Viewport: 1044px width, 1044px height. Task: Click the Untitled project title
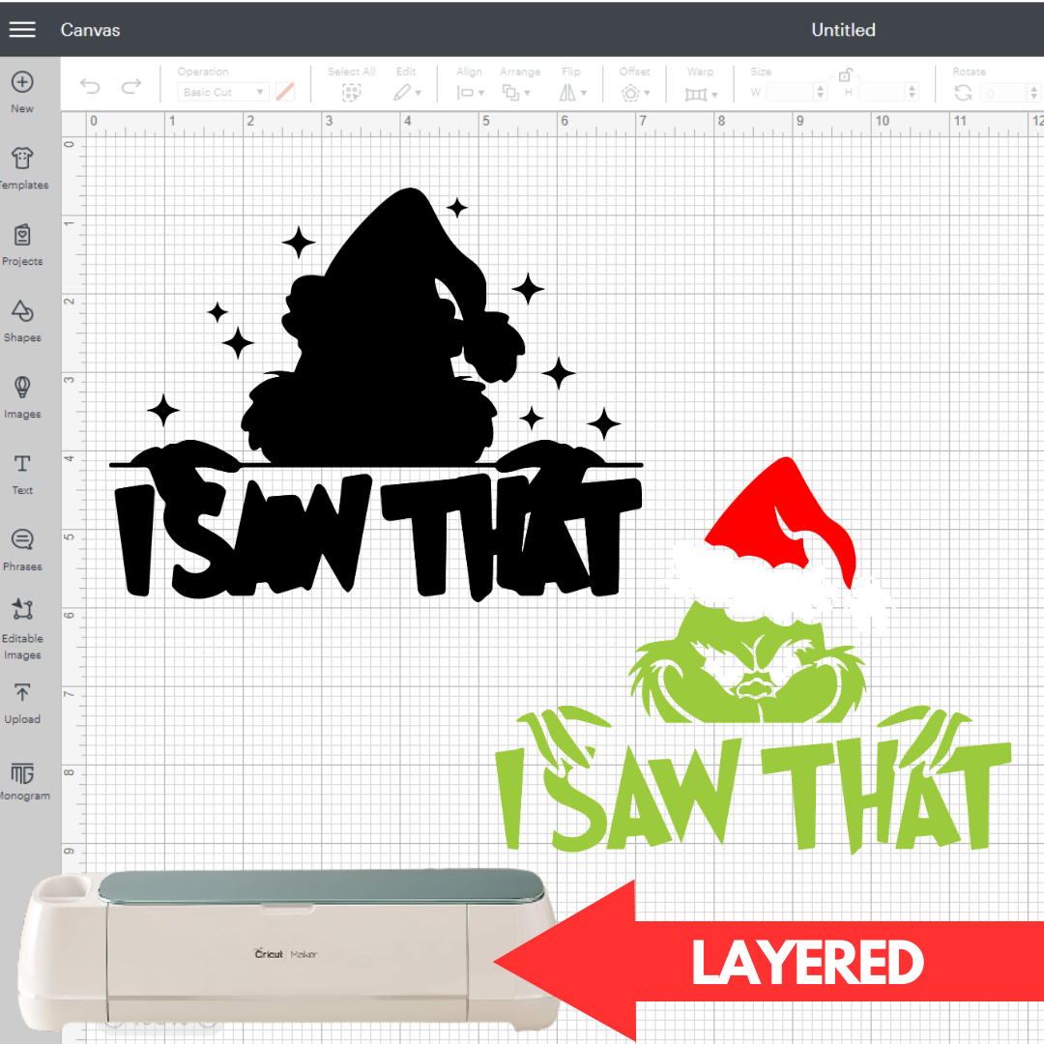pyautogui.click(x=843, y=30)
